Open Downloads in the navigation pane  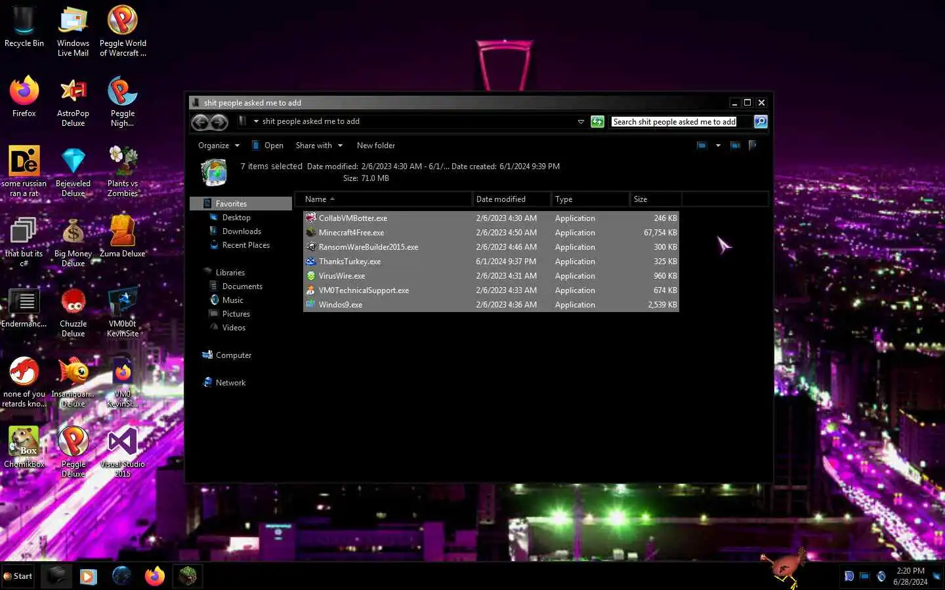click(241, 231)
